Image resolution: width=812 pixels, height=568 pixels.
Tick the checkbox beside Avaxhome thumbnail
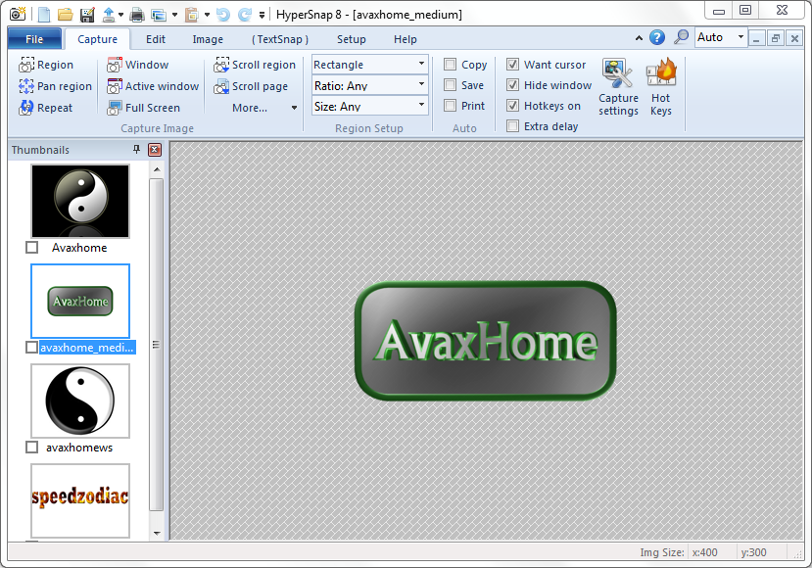[32, 248]
